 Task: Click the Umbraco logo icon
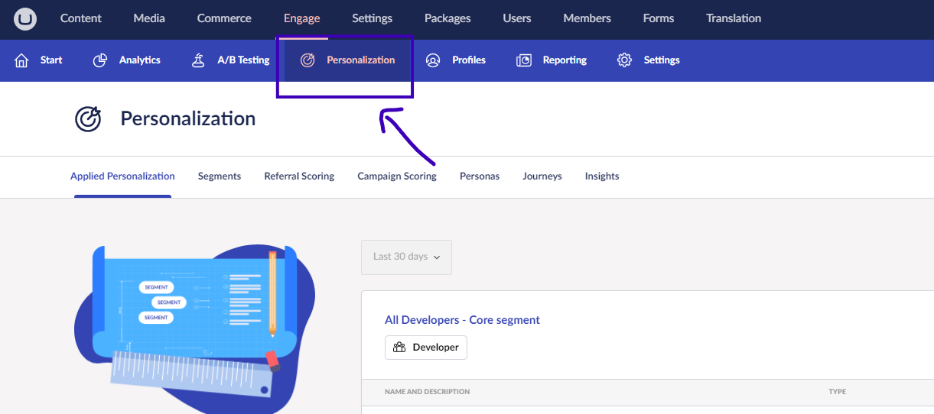tap(25, 19)
